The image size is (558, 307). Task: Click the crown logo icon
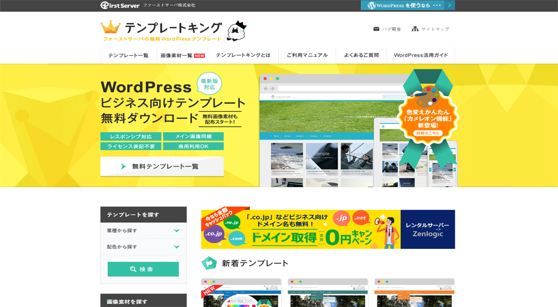[110, 27]
